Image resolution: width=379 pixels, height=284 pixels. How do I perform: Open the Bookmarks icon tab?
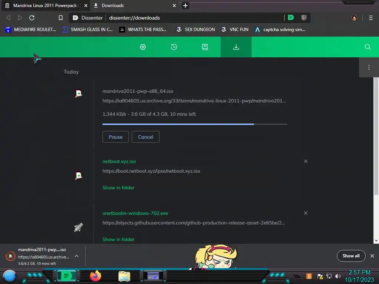(x=205, y=47)
